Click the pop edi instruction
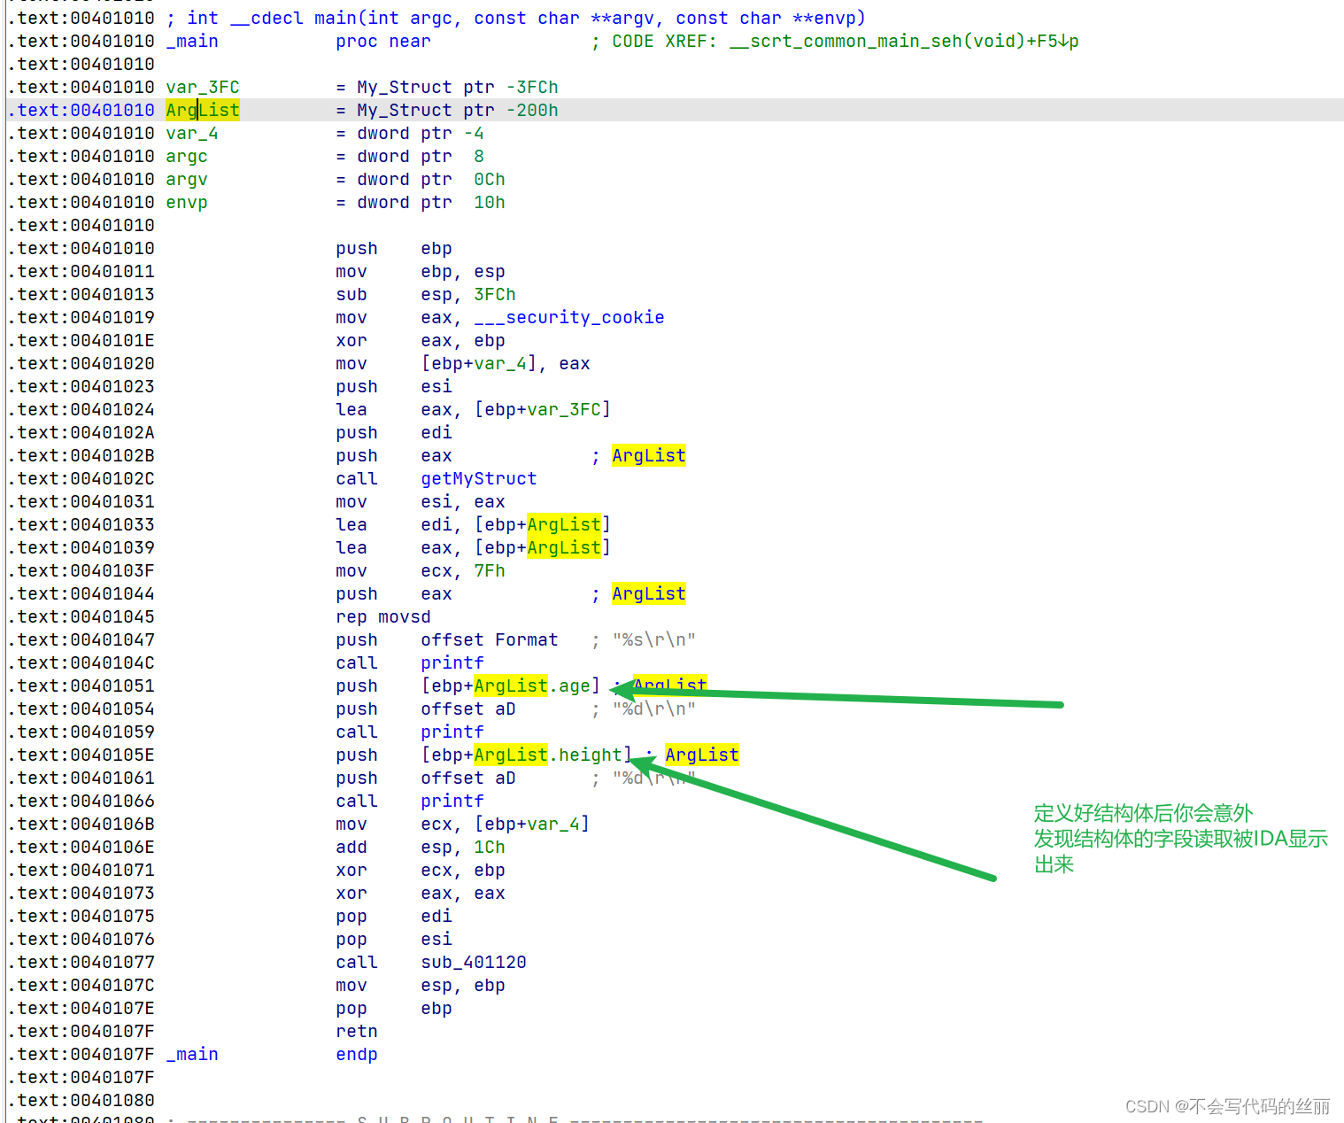The width and height of the screenshot is (1344, 1123). [394, 916]
